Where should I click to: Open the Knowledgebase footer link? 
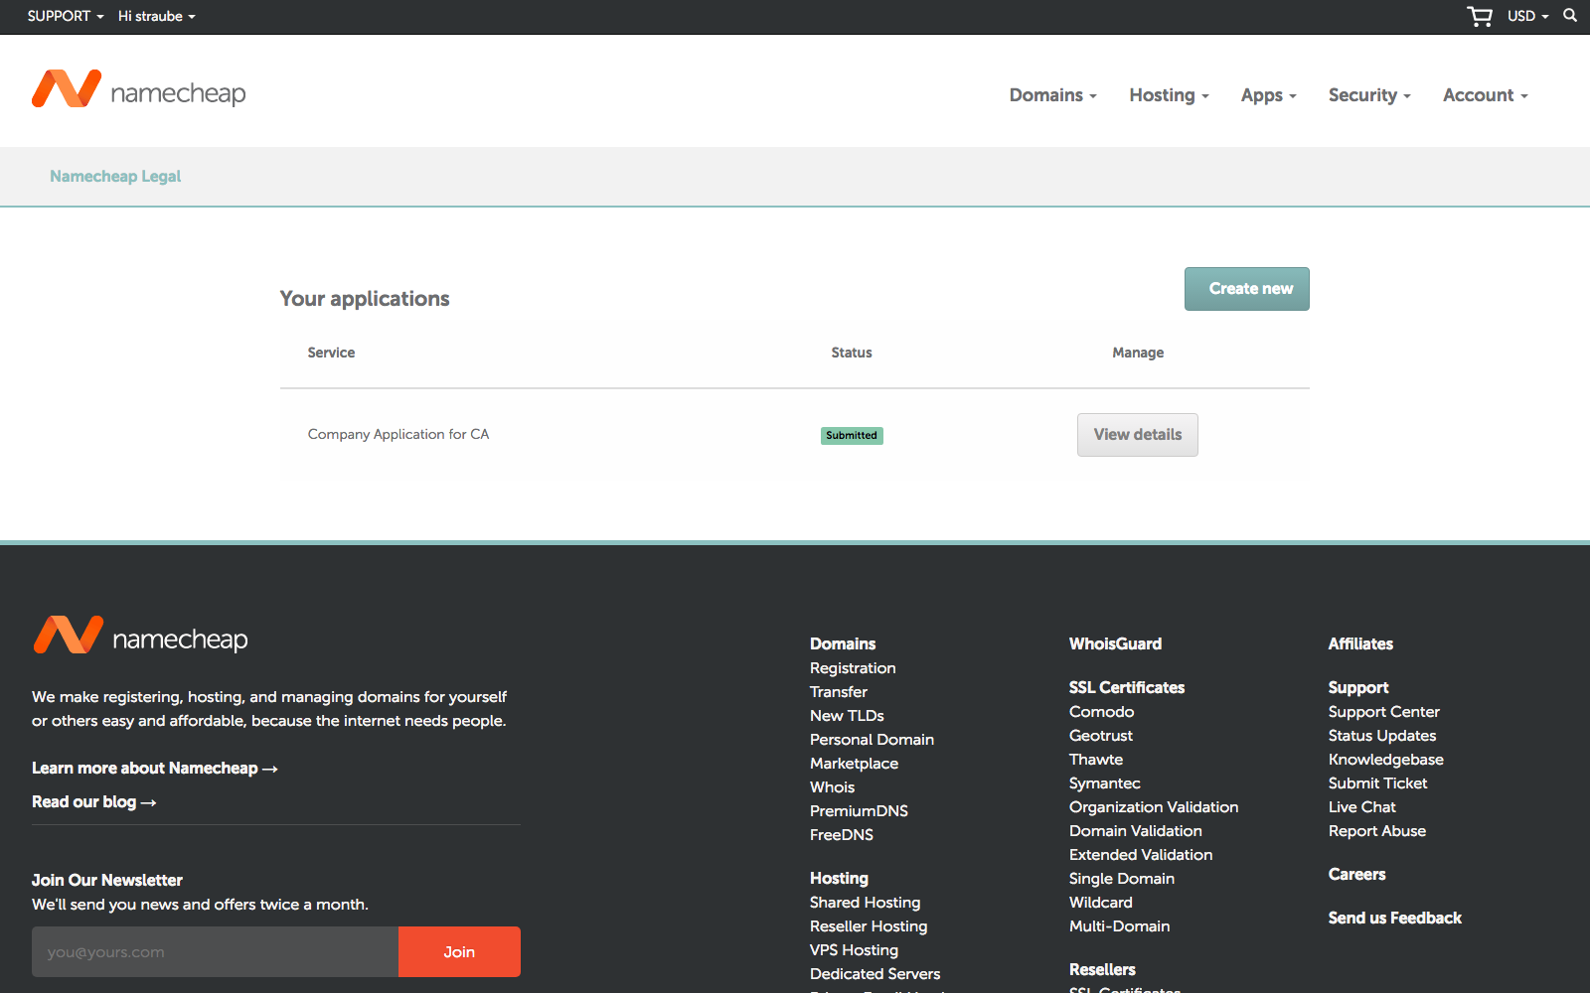coord(1385,760)
